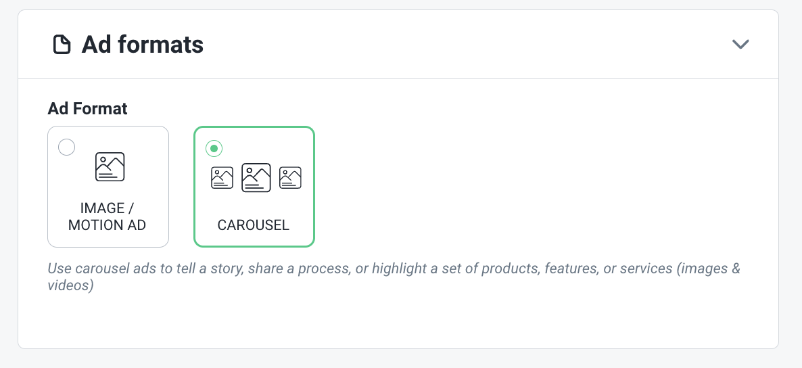Click the large center image icon in Carousel card
The width and height of the screenshot is (802, 368).
tap(256, 178)
